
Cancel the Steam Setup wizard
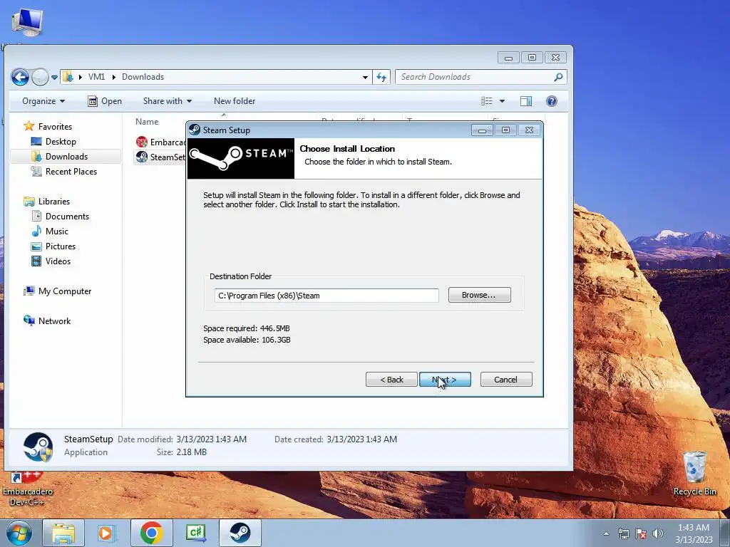pyautogui.click(x=505, y=380)
